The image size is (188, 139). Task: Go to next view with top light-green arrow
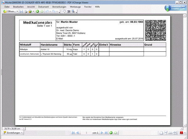pos(42,11)
